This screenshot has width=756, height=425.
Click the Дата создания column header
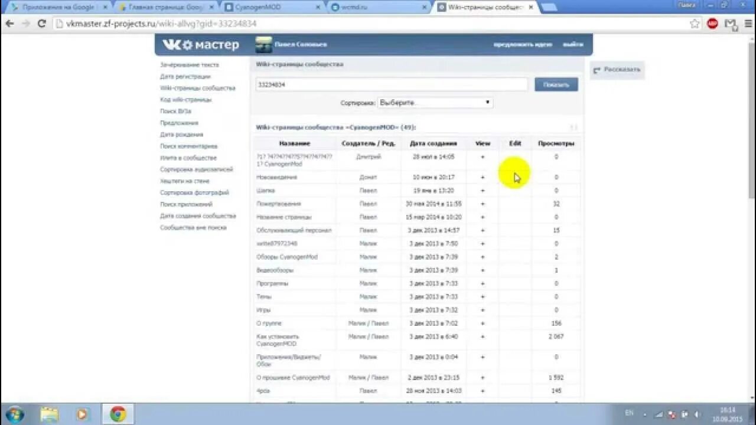pos(434,143)
